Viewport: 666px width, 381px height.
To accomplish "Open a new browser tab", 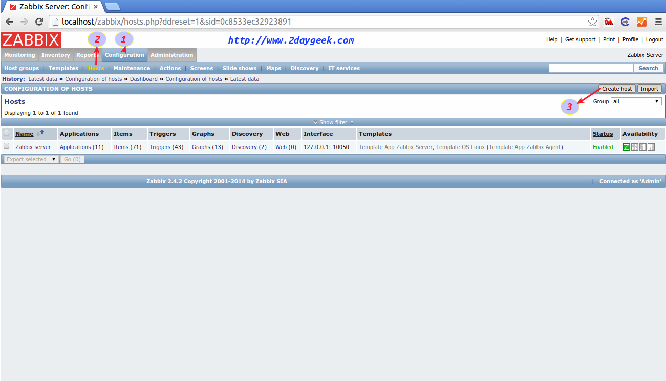I will coord(112,7).
